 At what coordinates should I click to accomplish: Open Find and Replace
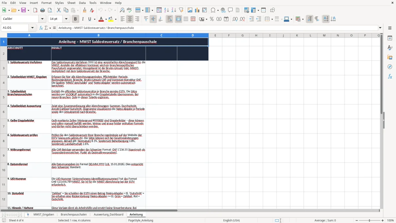[x=122, y=10]
